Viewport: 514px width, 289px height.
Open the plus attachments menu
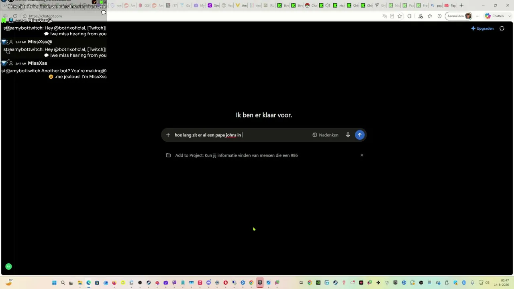point(168,135)
